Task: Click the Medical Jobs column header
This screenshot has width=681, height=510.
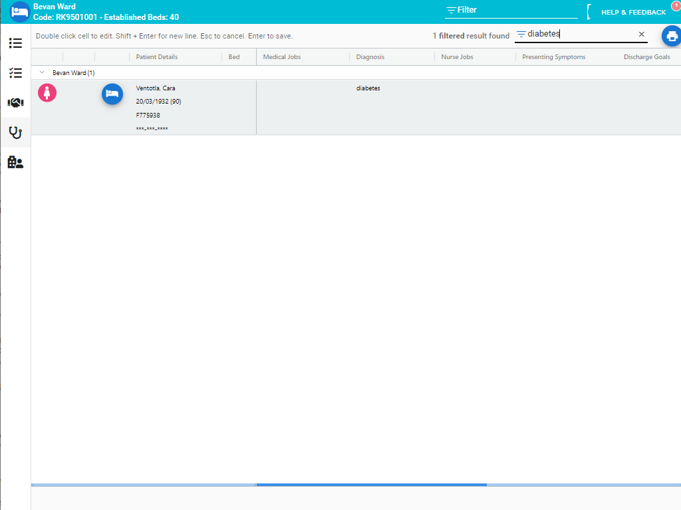Action: tap(282, 57)
